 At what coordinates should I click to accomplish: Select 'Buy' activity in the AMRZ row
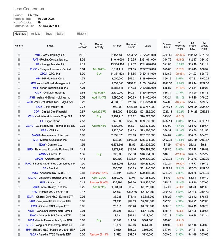[99, 154]
